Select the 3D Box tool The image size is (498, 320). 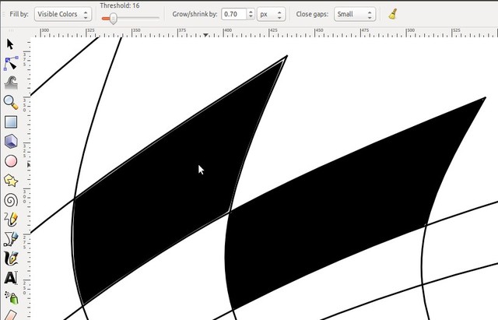[11, 142]
